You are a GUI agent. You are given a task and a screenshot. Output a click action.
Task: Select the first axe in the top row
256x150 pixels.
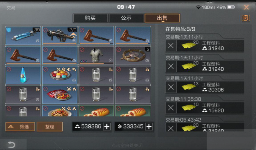click(x=96, y=36)
